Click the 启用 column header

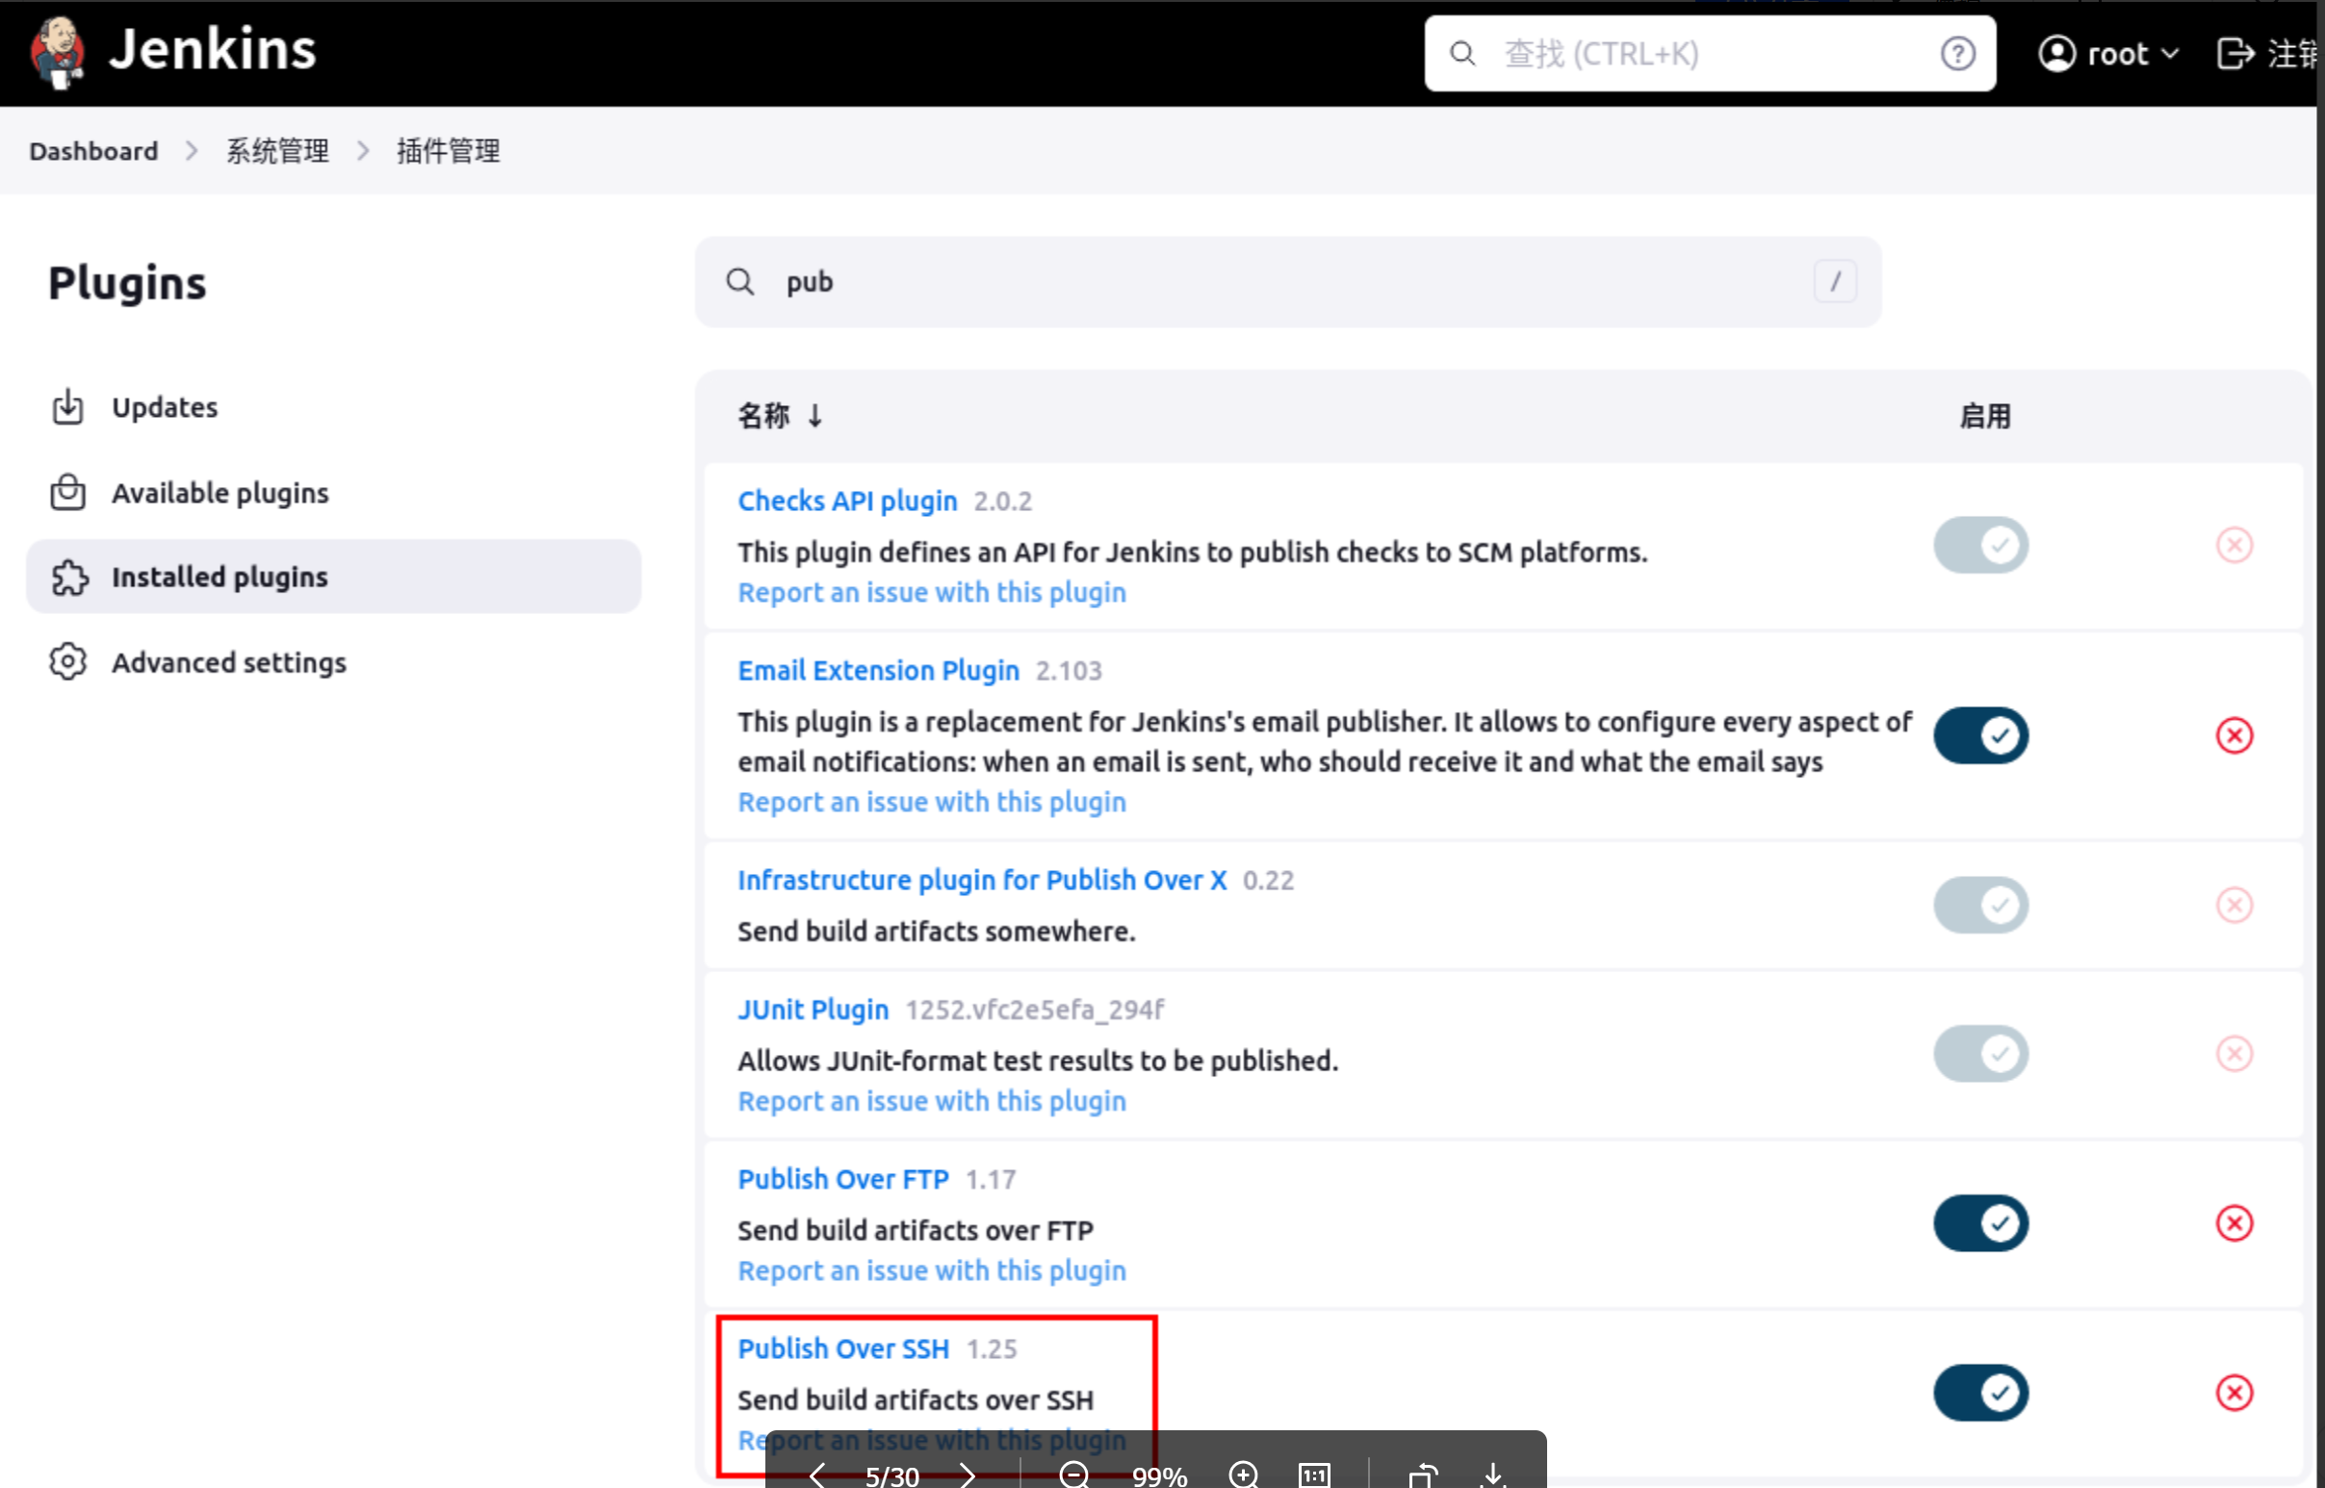coord(1985,417)
